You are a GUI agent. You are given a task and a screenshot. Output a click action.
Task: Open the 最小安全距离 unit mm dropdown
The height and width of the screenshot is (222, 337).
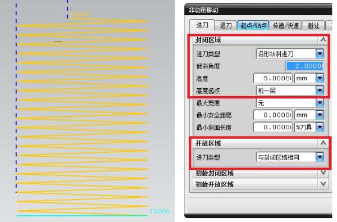point(309,115)
